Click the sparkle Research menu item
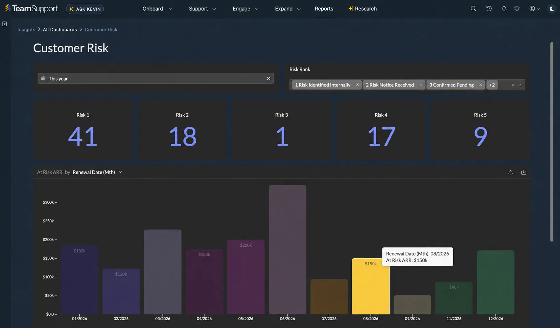Image resolution: width=560 pixels, height=328 pixels. point(363,9)
